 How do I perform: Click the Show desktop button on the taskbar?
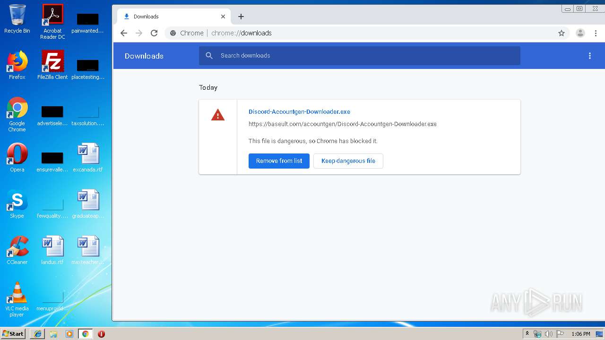click(x=600, y=334)
